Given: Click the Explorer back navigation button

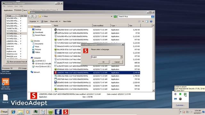Looking at the screenshot, I should (30, 16).
